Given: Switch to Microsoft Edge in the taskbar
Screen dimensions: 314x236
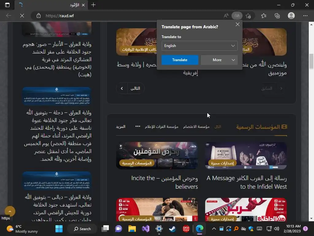Looking at the screenshot, I should tap(199, 229).
